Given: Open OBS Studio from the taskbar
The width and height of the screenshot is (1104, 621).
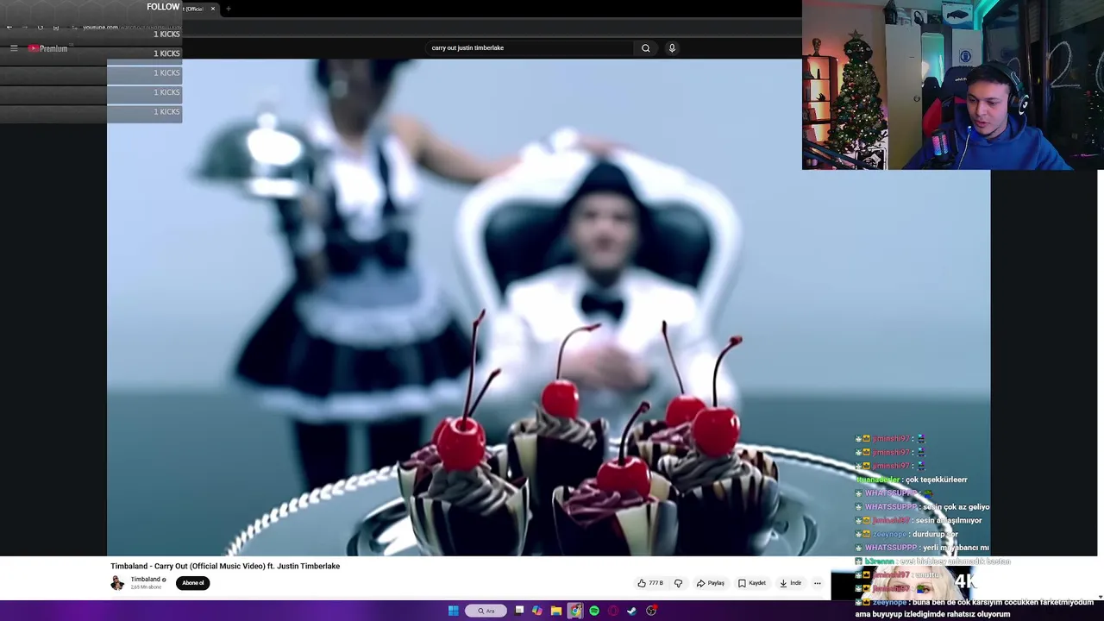Looking at the screenshot, I should tap(651, 611).
